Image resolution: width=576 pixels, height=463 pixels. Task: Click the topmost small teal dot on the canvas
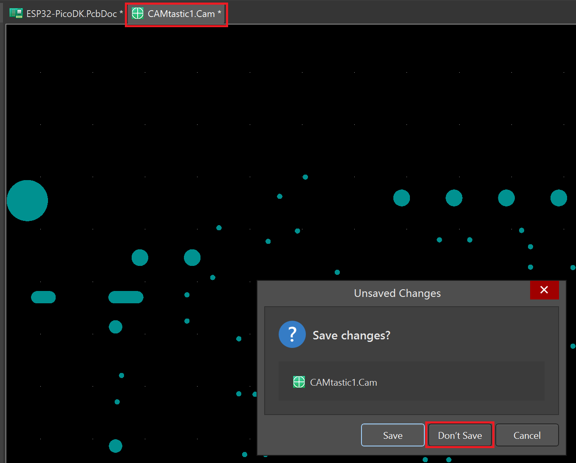click(305, 177)
